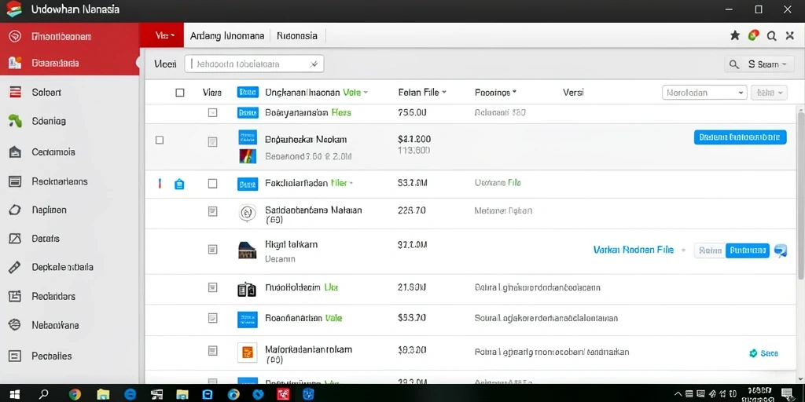The height and width of the screenshot is (402, 805).
Task: Tick the checkbox of the Bedayariansdan row
Action: pos(212,113)
